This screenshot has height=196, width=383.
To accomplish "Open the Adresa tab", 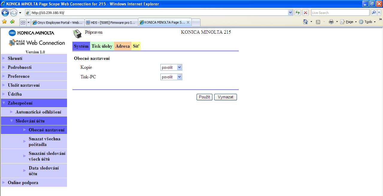I will click(x=123, y=46).
